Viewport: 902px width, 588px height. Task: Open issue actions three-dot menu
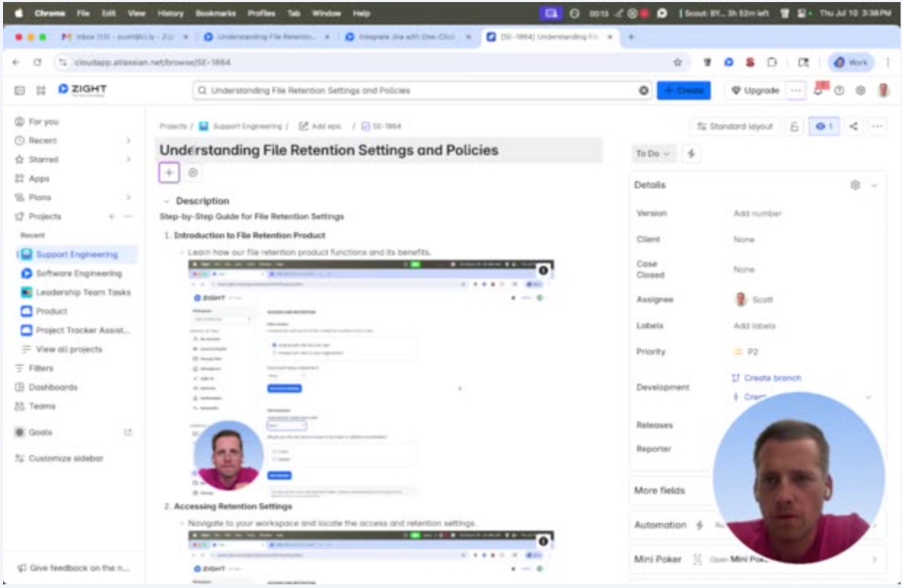pos(877,127)
